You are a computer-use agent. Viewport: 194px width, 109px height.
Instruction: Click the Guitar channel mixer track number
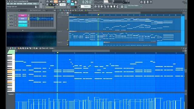click(15, 19)
